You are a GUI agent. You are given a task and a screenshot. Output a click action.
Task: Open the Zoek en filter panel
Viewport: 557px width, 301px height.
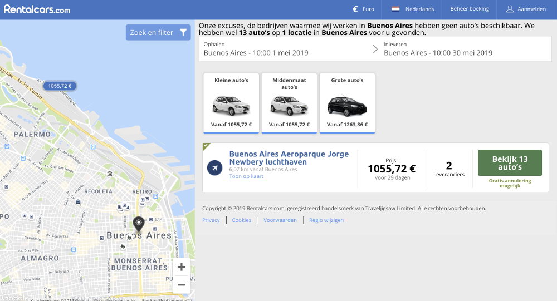click(x=158, y=33)
